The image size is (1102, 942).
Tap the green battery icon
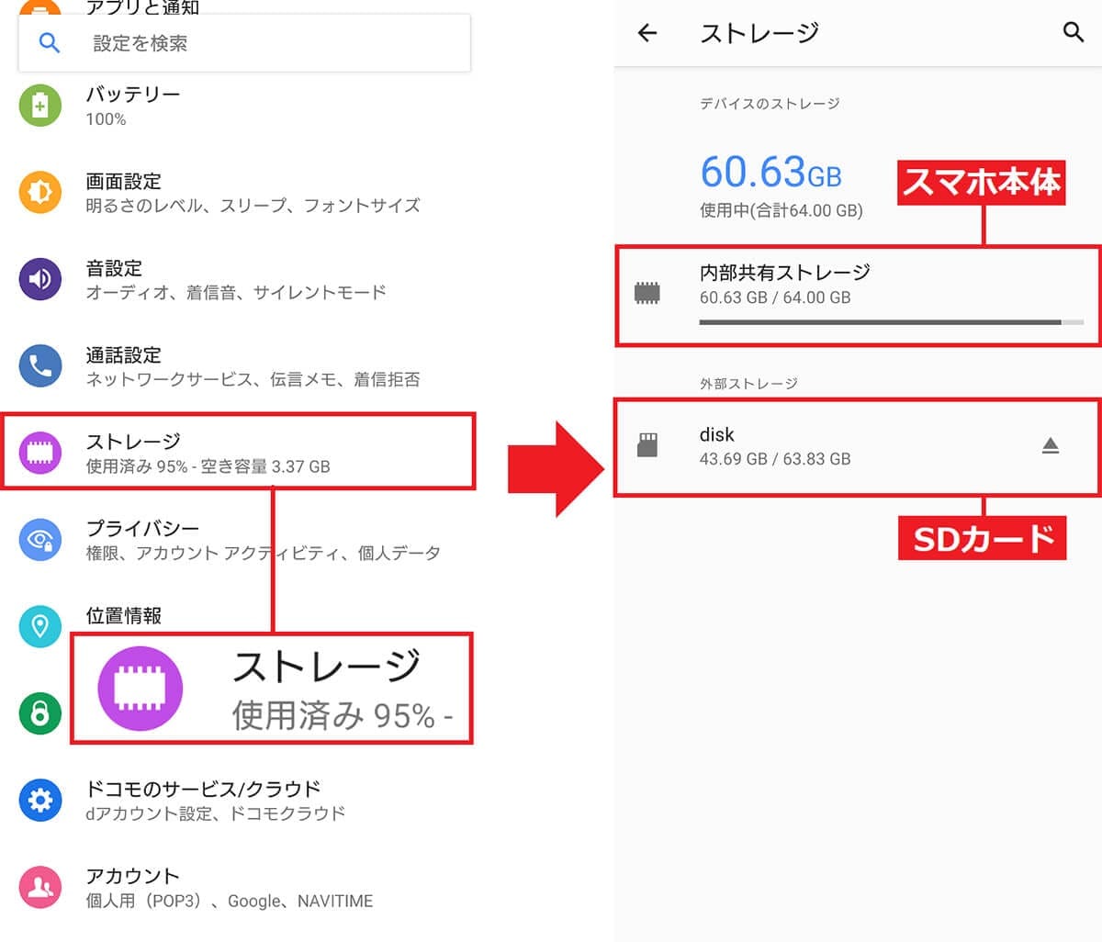point(40,106)
